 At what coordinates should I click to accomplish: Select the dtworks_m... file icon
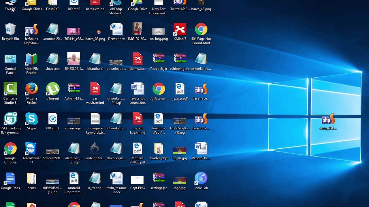[116, 152]
